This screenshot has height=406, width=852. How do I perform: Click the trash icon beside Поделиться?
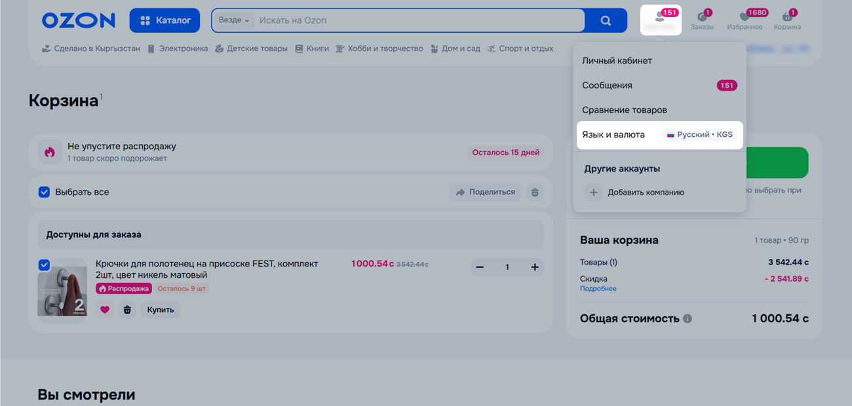click(x=535, y=193)
